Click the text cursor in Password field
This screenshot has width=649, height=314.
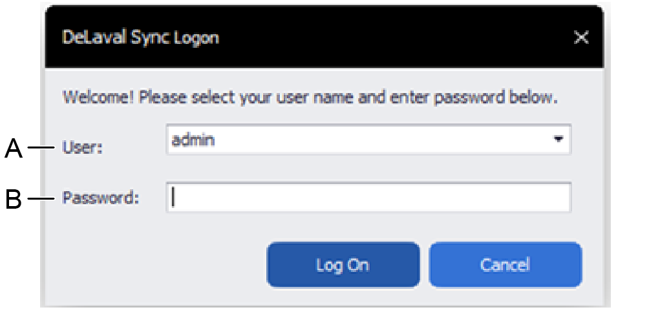click(x=173, y=198)
